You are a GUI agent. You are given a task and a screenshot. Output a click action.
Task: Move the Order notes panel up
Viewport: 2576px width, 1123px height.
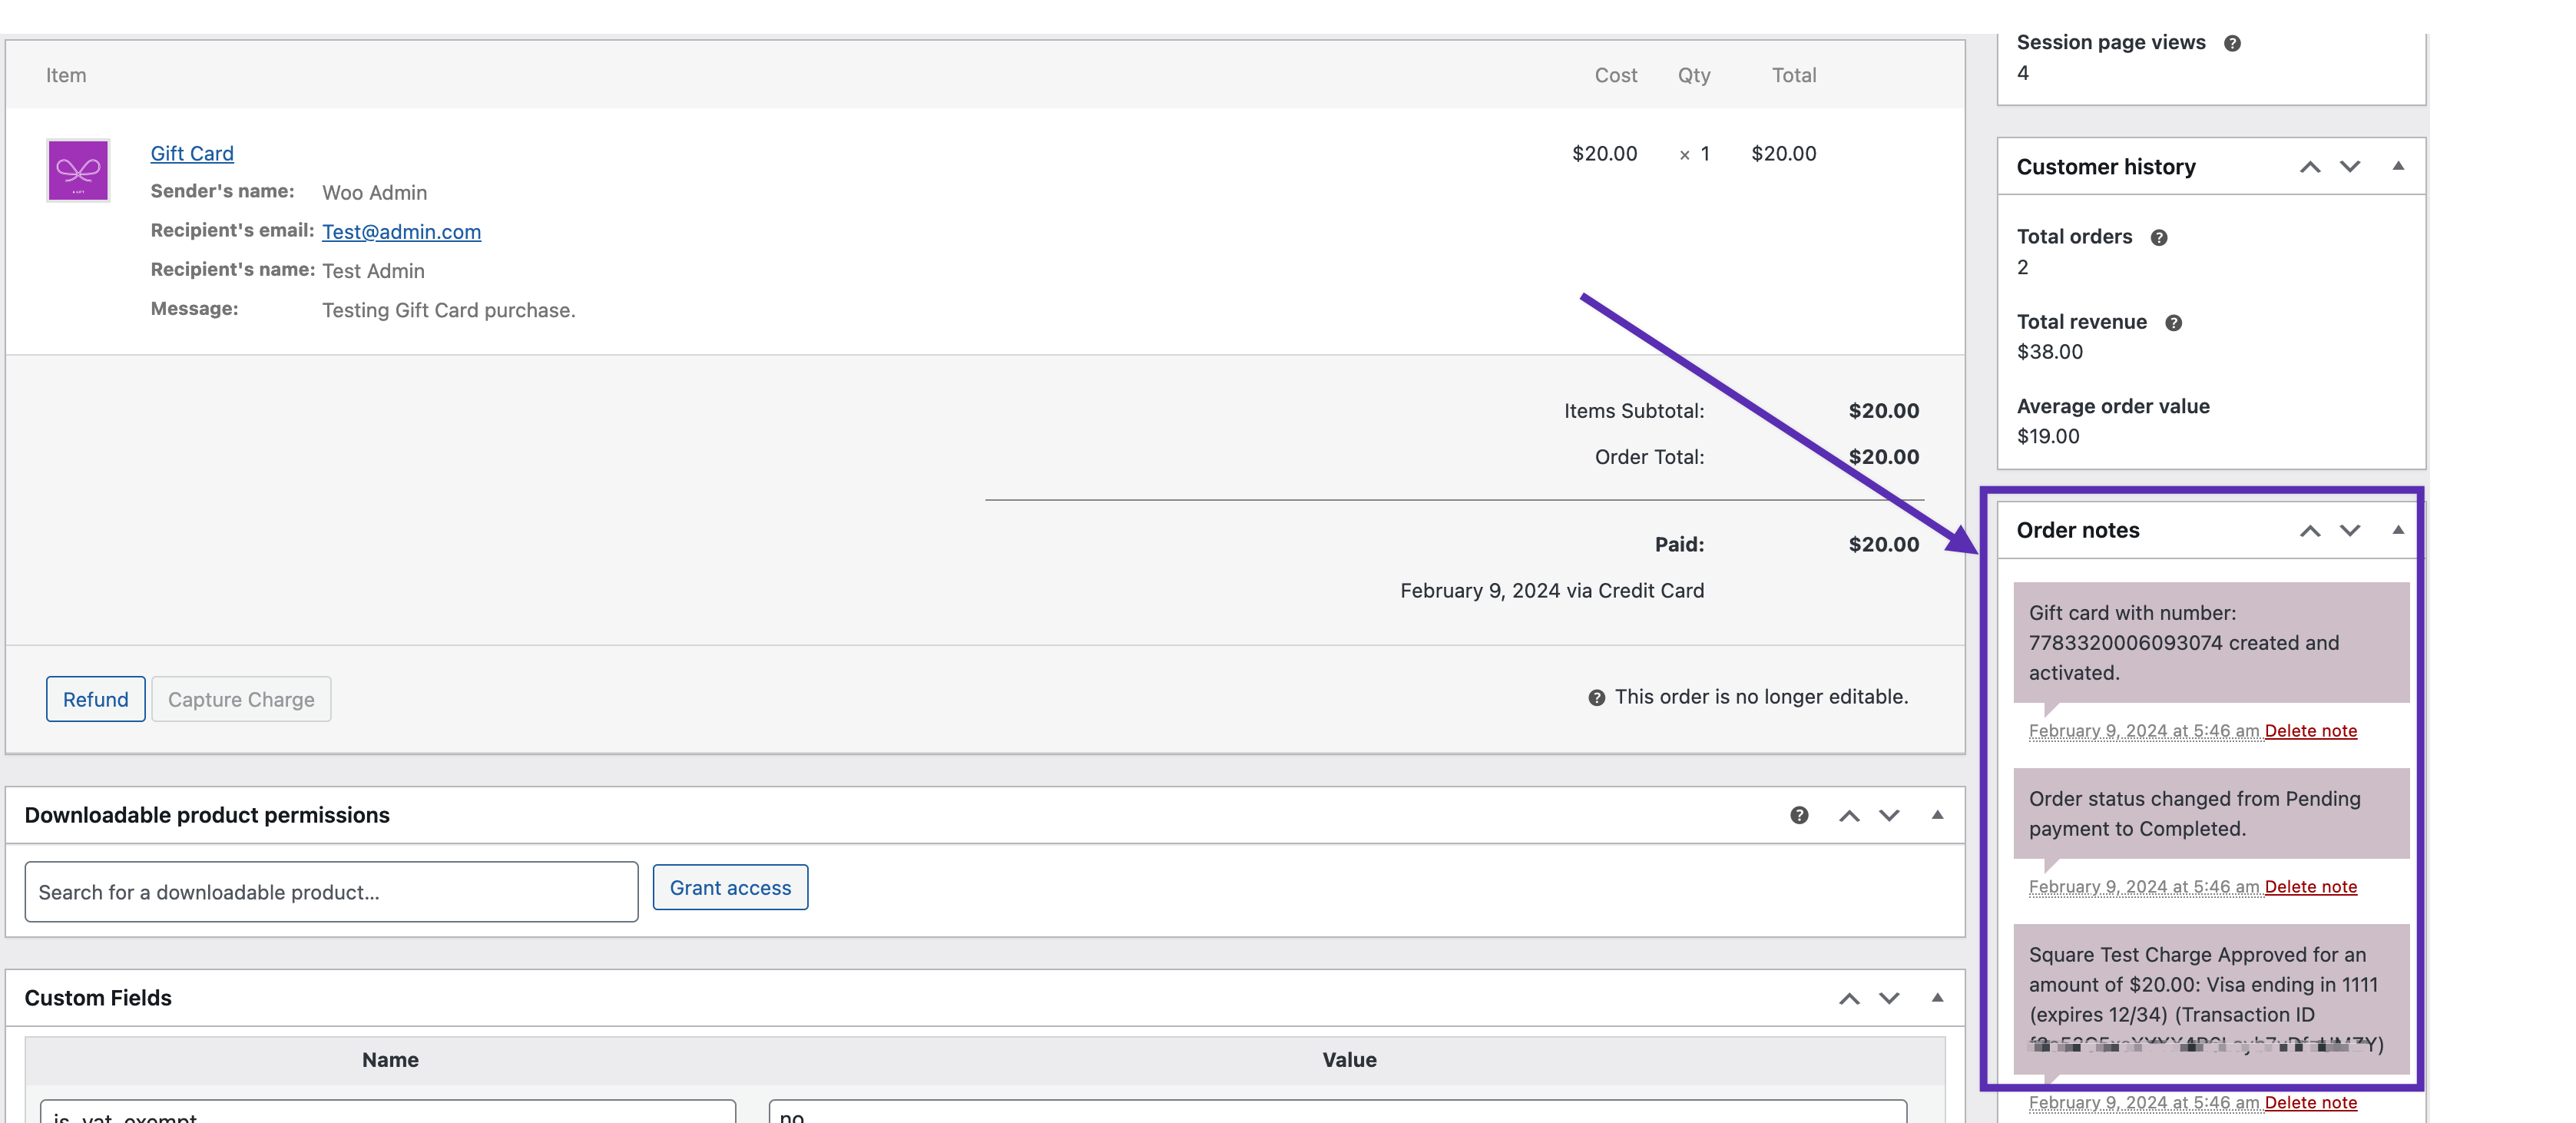pos(2310,531)
